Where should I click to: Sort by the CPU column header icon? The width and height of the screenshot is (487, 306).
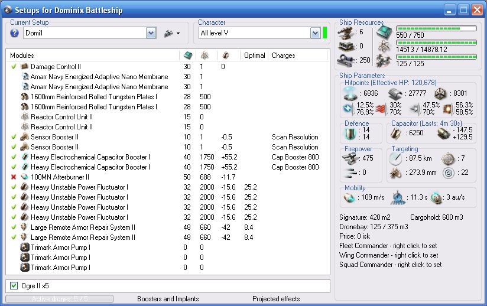(x=188, y=56)
